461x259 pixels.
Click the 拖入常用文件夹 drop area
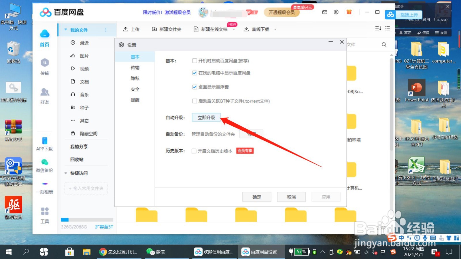(x=86, y=188)
